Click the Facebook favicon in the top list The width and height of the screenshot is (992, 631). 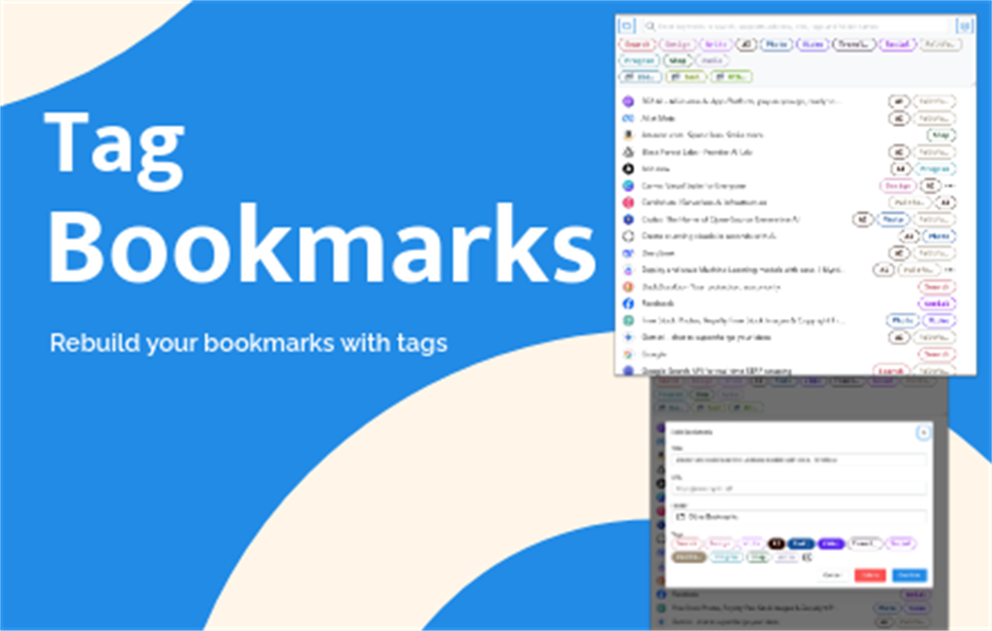pos(628,303)
